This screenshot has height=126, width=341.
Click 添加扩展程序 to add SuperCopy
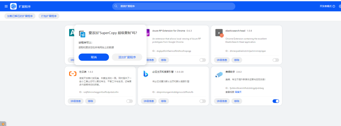pos(127,57)
